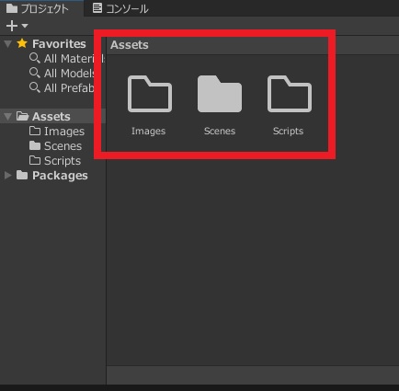Expand the Packages tree node
399x391 pixels.
point(8,176)
